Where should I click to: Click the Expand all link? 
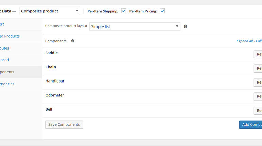(x=245, y=41)
